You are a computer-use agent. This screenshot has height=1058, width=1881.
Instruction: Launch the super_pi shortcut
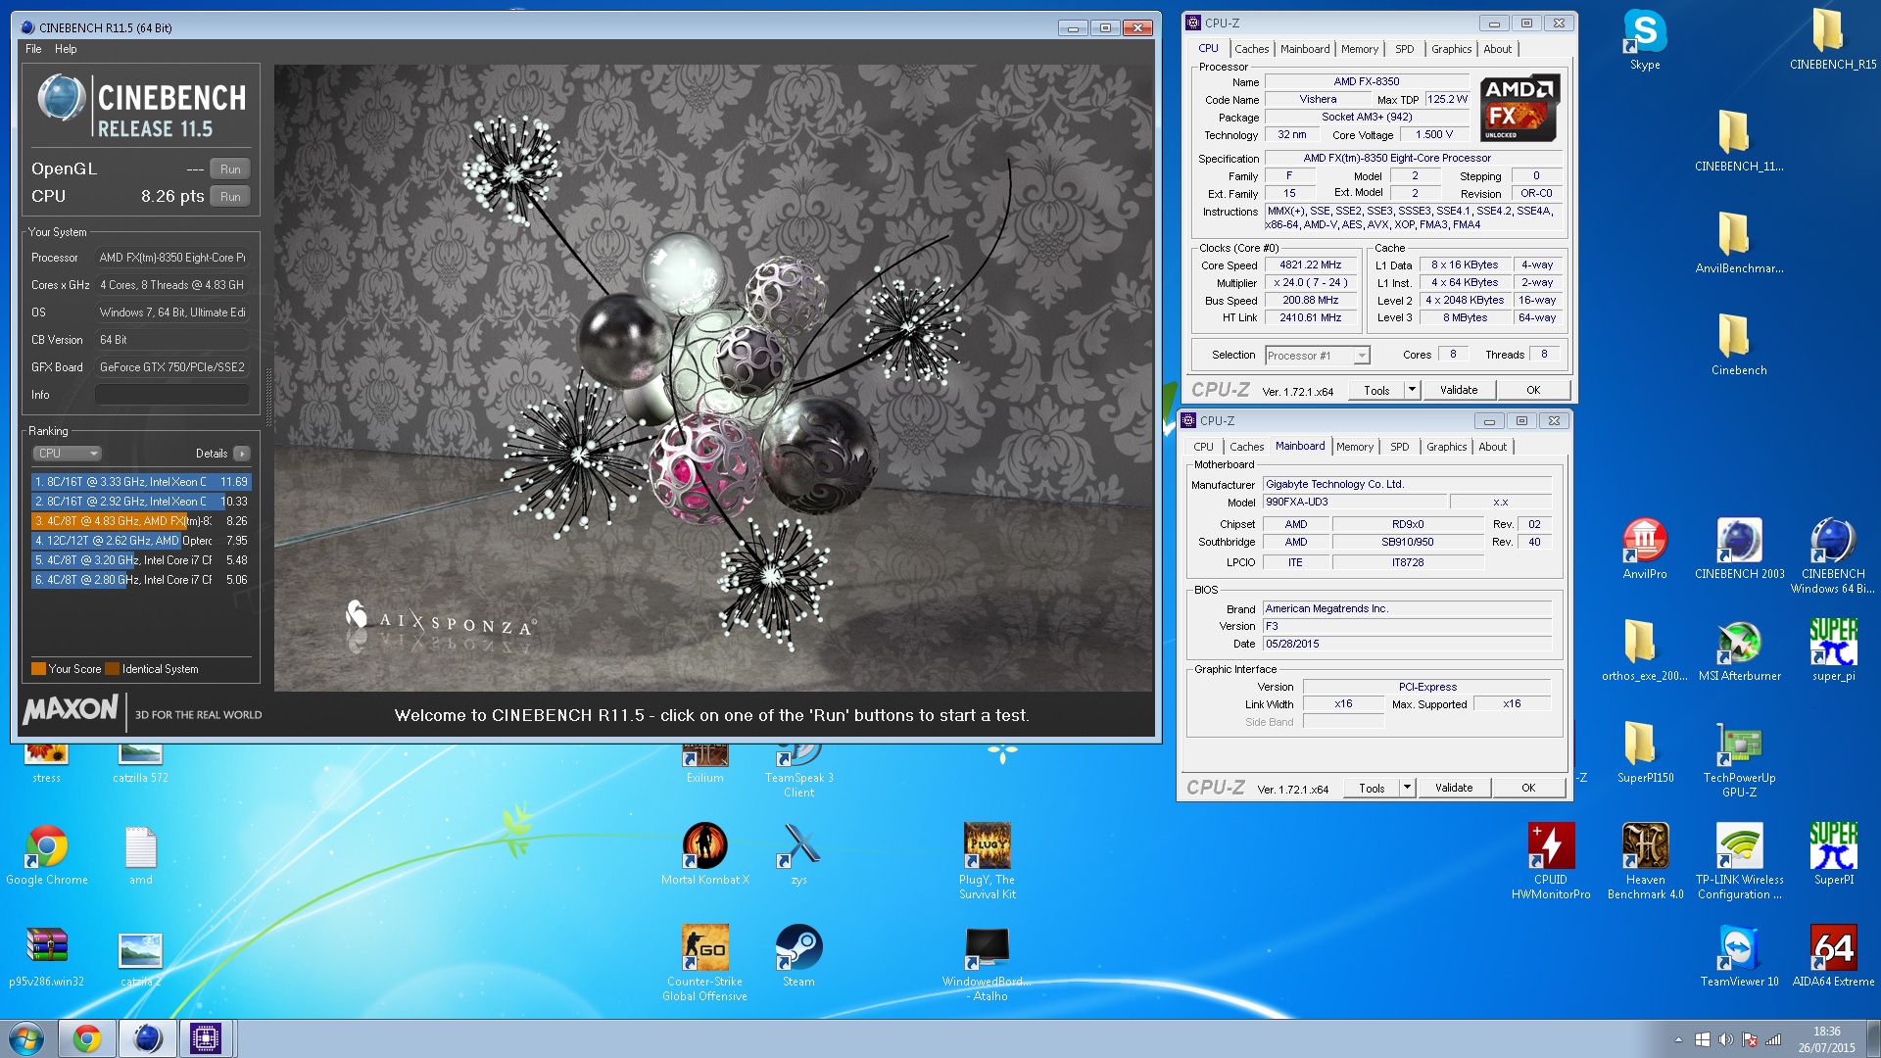(1833, 650)
